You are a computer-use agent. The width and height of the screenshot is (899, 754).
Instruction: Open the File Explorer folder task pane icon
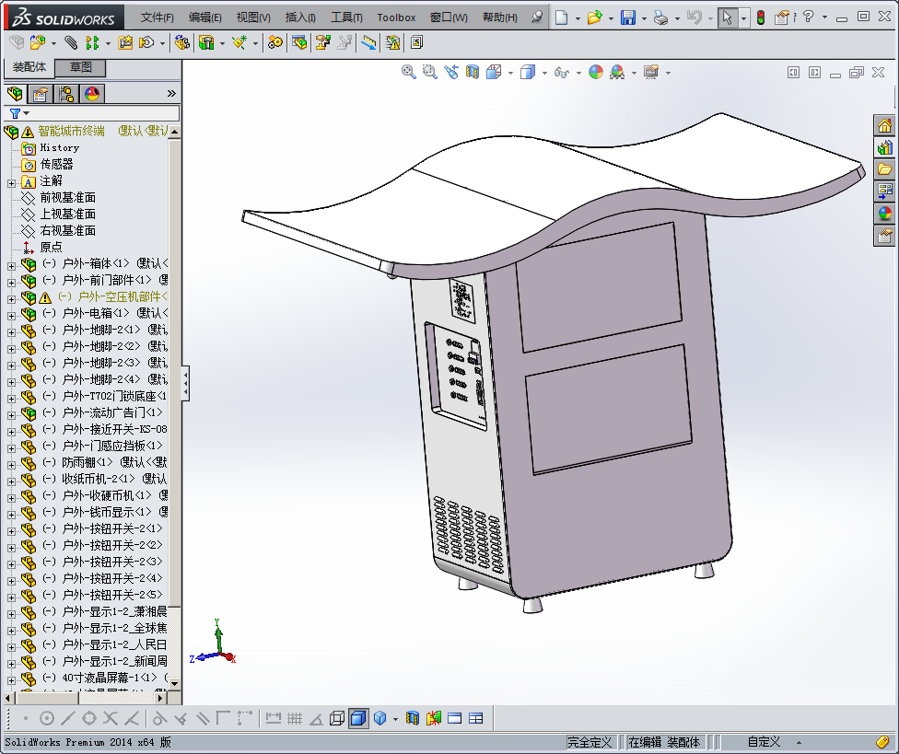(884, 169)
